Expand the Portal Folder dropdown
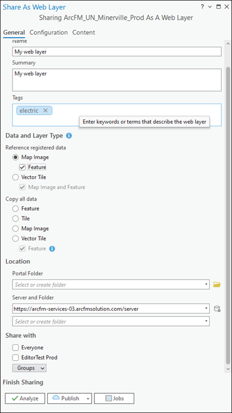Image resolution: width=232 pixels, height=413 pixels. [x=206, y=285]
